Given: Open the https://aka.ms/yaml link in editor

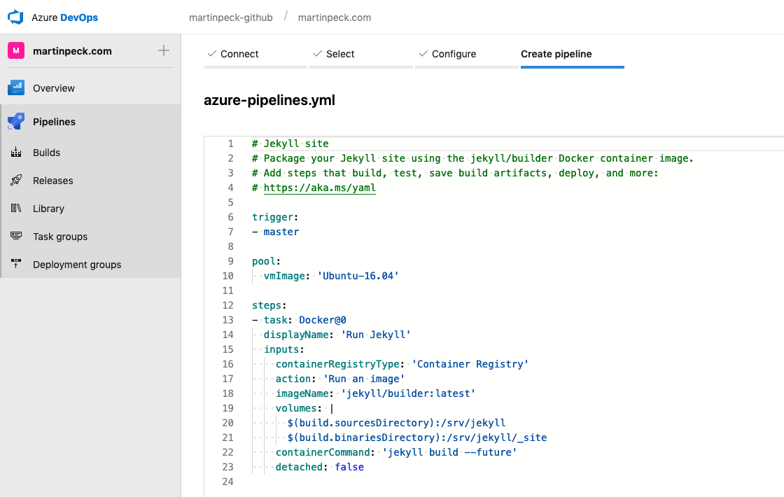Looking at the screenshot, I should 319,188.
